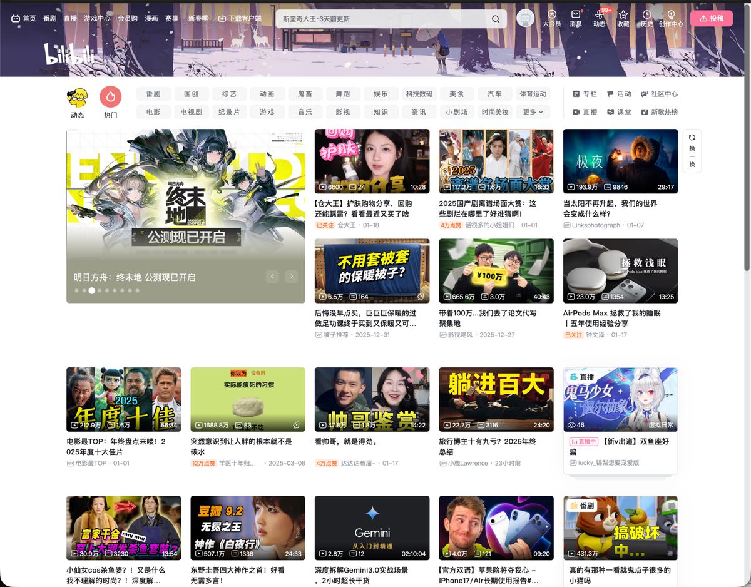This screenshot has width=751, height=587.
Task: Open the 极夜 video thumbnail
Action: click(x=620, y=161)
